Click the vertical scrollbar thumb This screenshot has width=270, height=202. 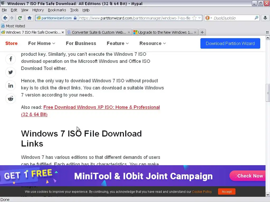268,93
